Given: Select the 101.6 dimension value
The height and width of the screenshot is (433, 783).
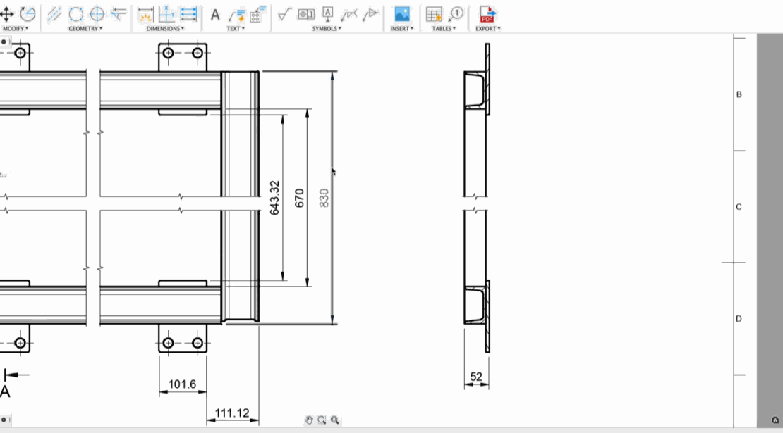Looking at the screenshot, I should point(182,384).
